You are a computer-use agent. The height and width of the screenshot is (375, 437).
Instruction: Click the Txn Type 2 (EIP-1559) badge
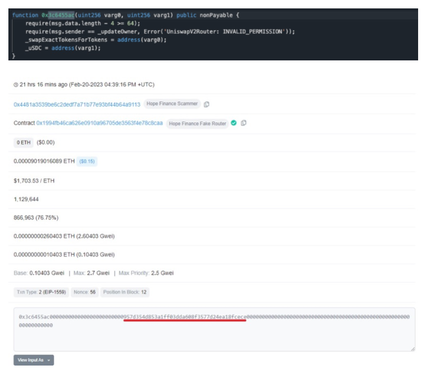tap(41, 292)
